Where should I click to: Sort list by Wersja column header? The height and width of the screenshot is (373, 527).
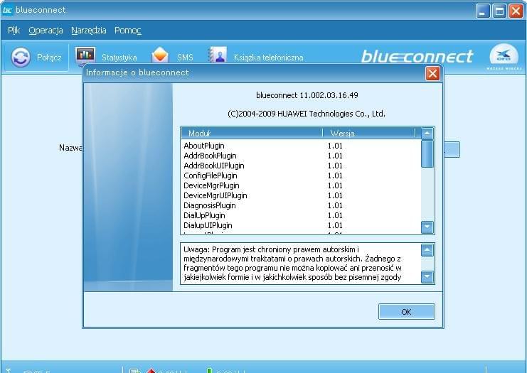point(368,133)
